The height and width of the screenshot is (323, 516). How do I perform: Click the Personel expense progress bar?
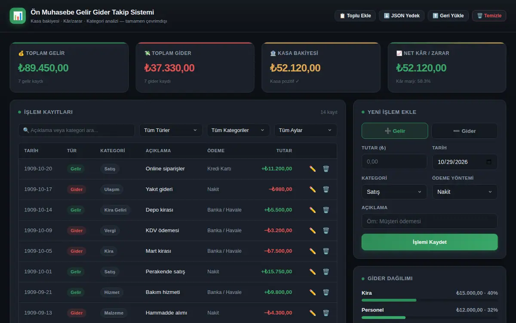(x=430, y=317)
